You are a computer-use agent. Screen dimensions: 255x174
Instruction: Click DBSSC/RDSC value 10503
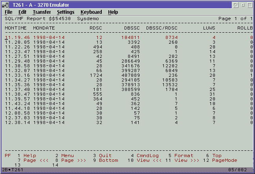coord(170,80)
